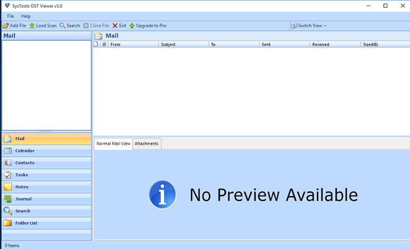
Task: Open Contacts in the navigation pane
Action: [25, 163]
